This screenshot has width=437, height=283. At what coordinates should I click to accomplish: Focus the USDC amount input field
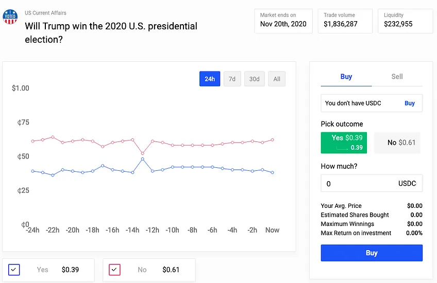[372, 183]
